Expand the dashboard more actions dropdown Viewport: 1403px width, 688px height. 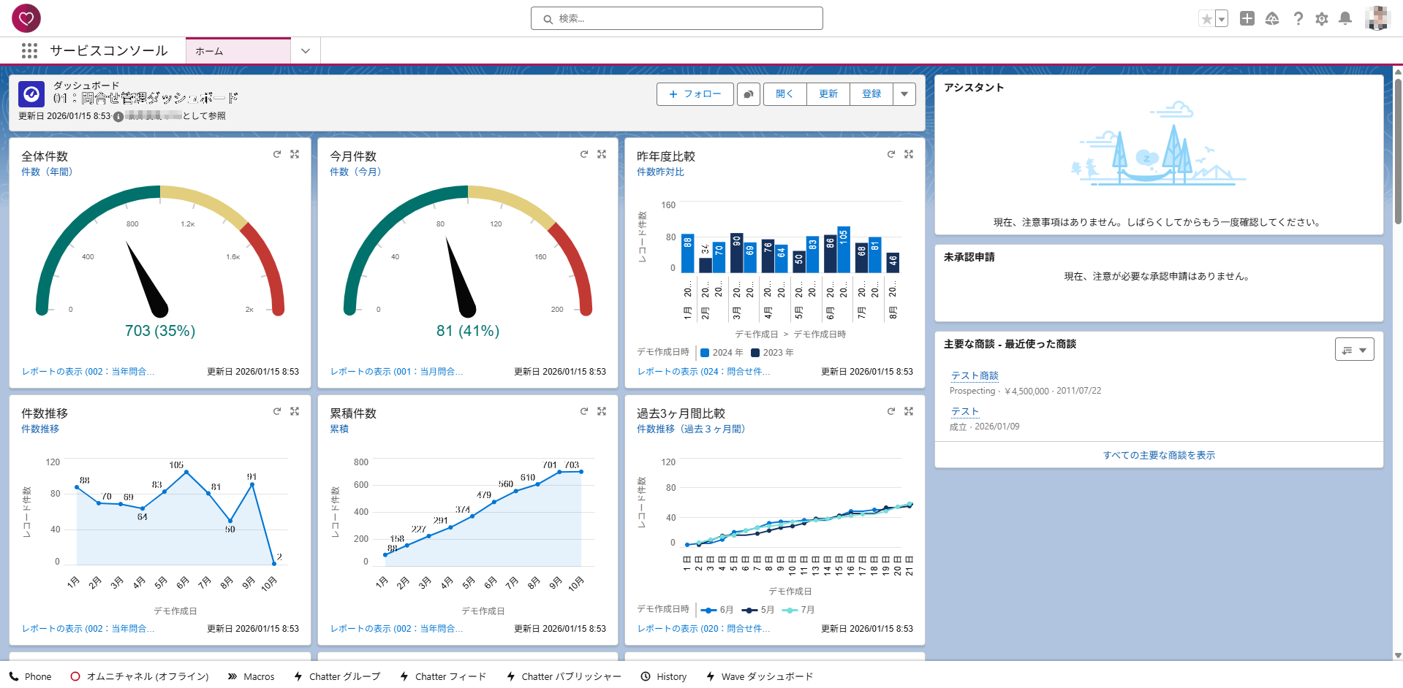click(x=904, y=94)
